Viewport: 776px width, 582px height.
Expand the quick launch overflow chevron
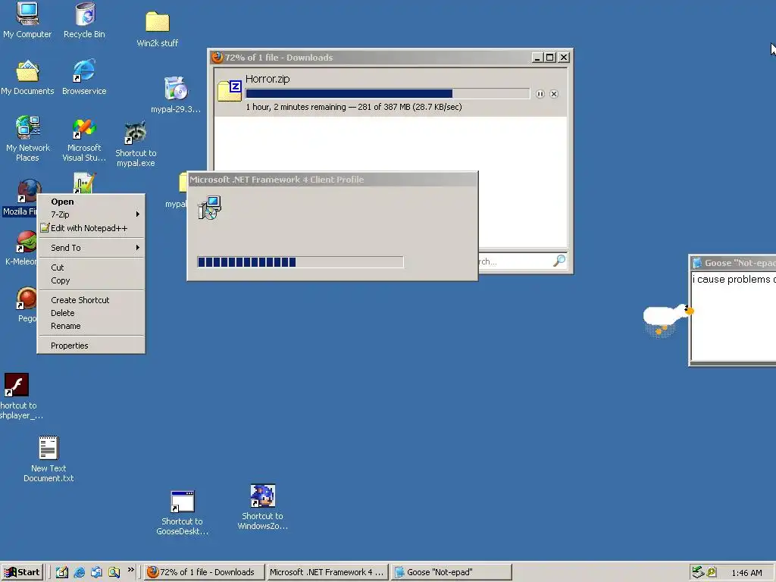coord(130,570)
